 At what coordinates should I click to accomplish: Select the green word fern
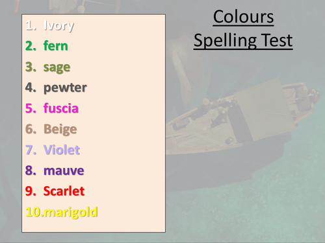56,46
